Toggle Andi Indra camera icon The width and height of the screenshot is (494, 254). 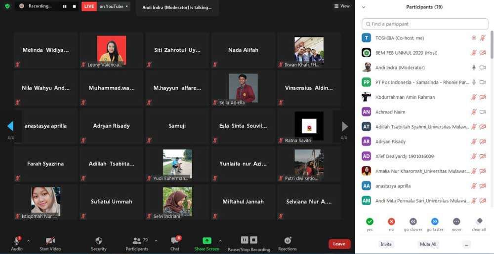coord(482,68)
